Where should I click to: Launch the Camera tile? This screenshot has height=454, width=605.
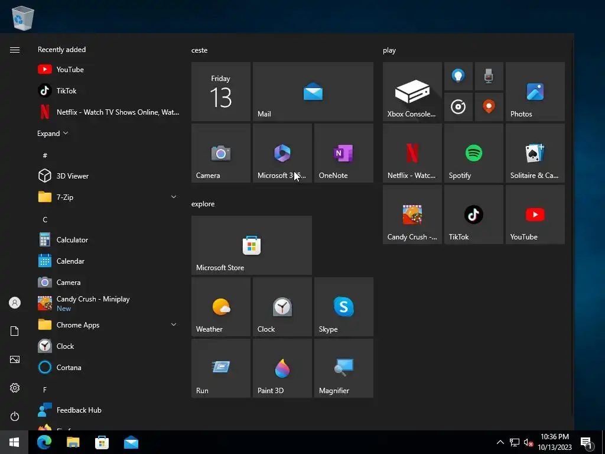tap(221, 153)
